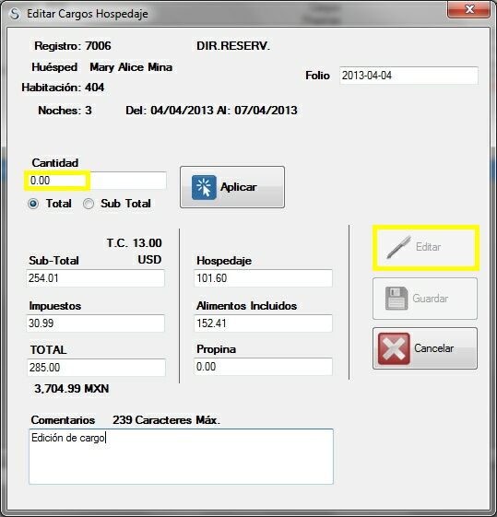This screenshot has width=497, height=517.
Task: Click the floppy disk Guardar icon
Action: pos(396,299)
